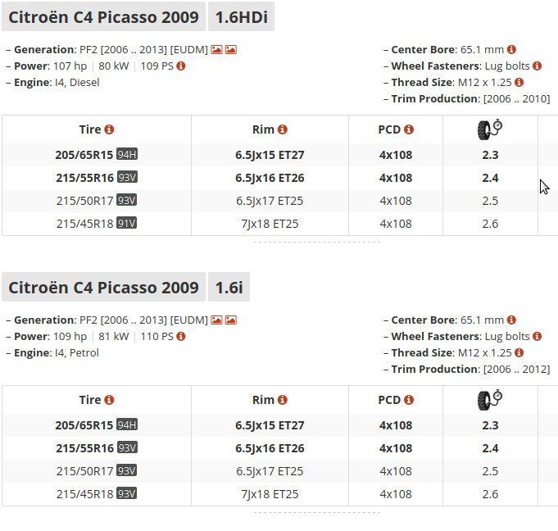
Task: Click the 1.6HDi trim badge
Action: (x=241, y=16)
